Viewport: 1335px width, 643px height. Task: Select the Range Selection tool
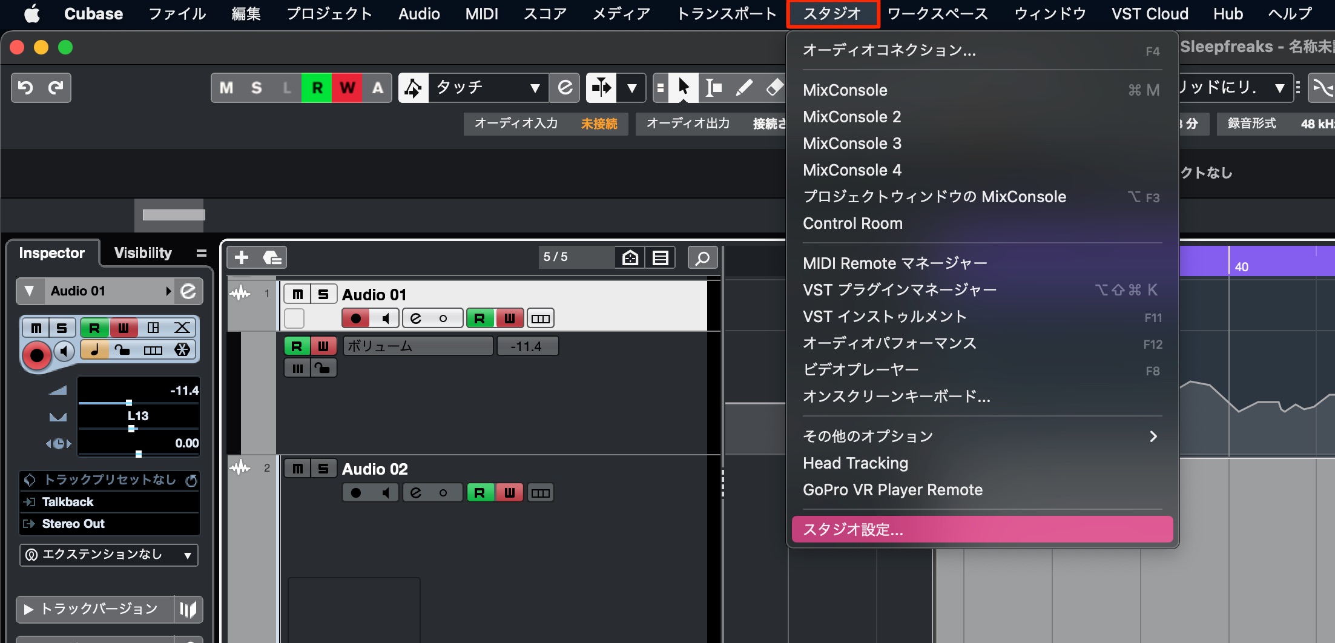point(714,88)
